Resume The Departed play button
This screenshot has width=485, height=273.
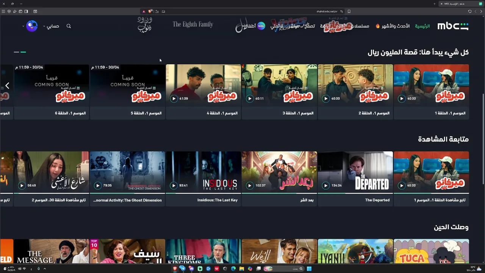tap(325, 185)
